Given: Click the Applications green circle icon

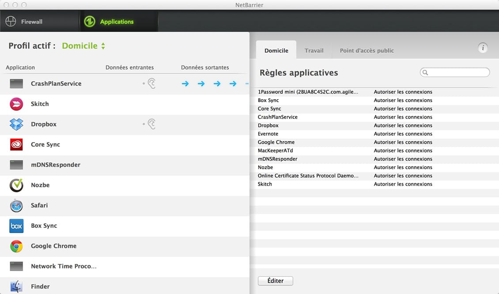Looking at the screenshot, I should (90, 21).
